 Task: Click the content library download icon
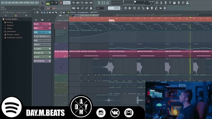coord(187,3)
